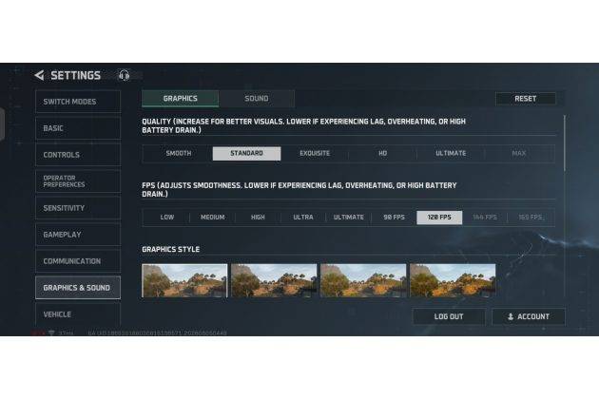Image resolution: width=599 pixels, height=399 pixels.
Task: Choose the first graphics style thumbnail
Action: 184,280
